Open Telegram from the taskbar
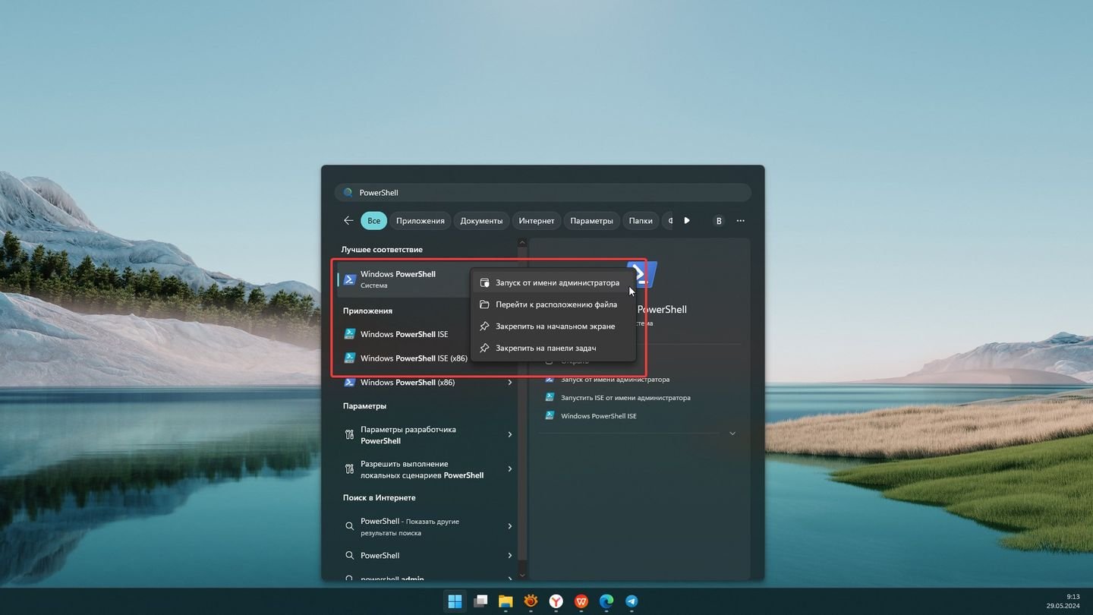The height and width of the screenshot is (615, 1093). [x=632, y=601]
